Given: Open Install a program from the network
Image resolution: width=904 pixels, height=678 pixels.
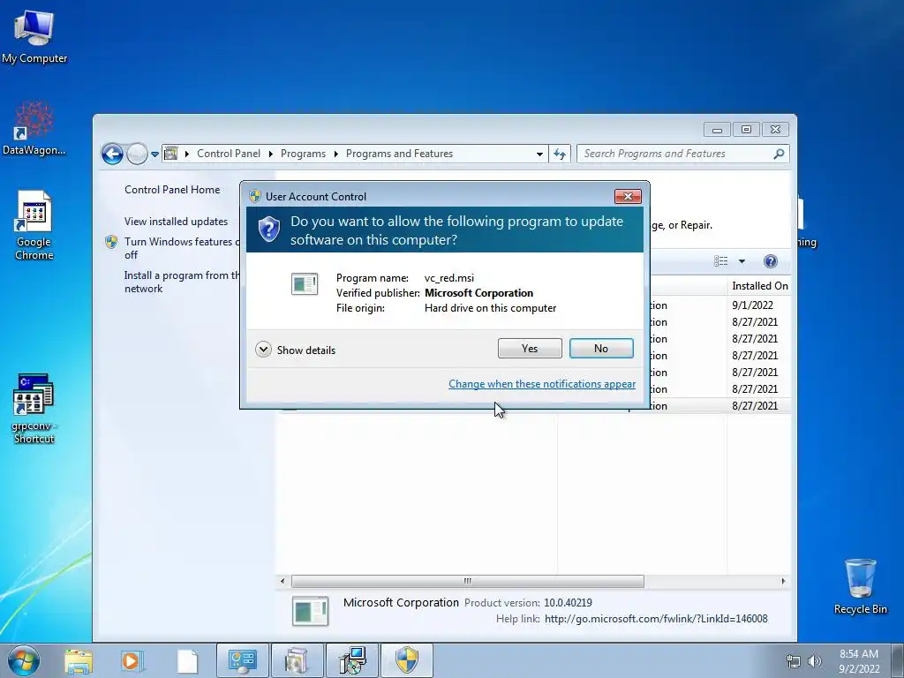Looking at the screenshot, I should click(x=182, y=282).
